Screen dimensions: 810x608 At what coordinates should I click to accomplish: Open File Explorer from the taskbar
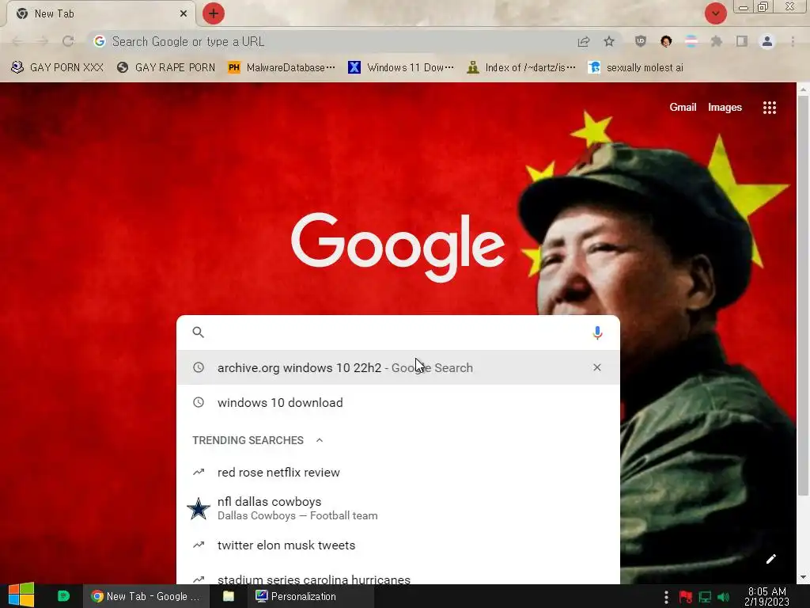tap(229, 596)
